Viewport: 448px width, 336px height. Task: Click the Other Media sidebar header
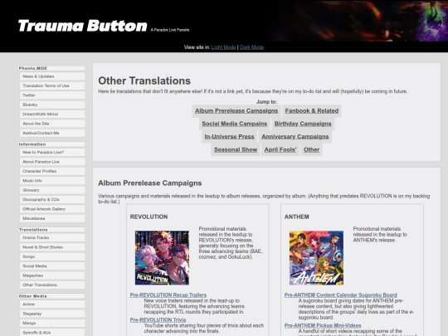(51, 296)
